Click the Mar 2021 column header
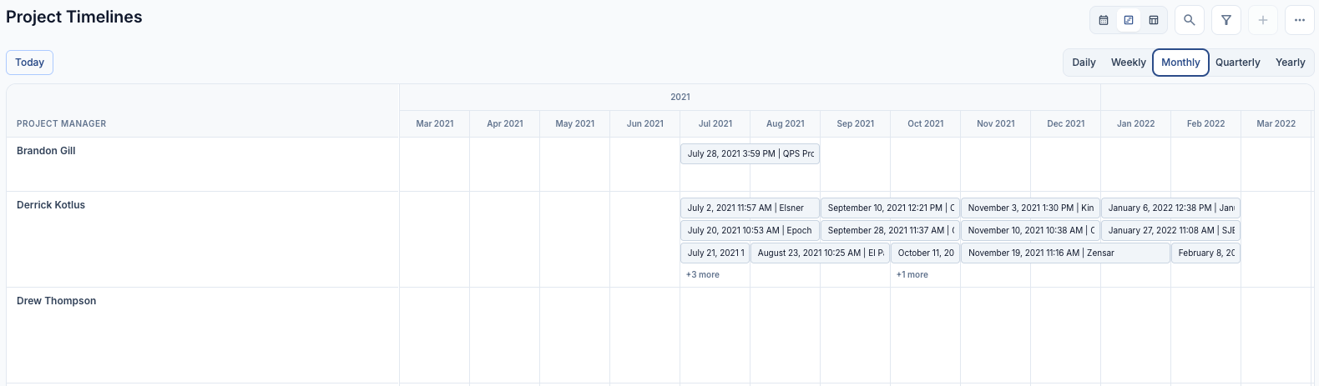Viewport: 1319px width, 386px height. pos(435,123)
